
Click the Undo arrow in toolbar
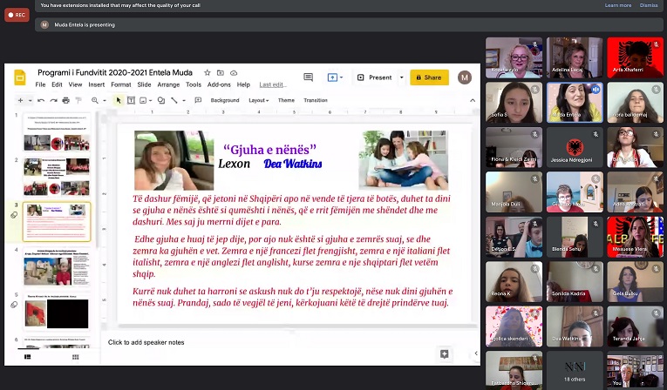41,100
